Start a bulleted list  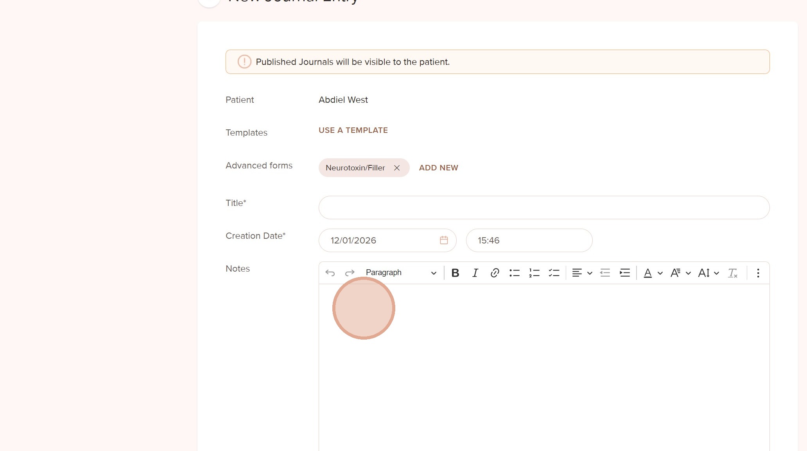click(x=515, y=273)
